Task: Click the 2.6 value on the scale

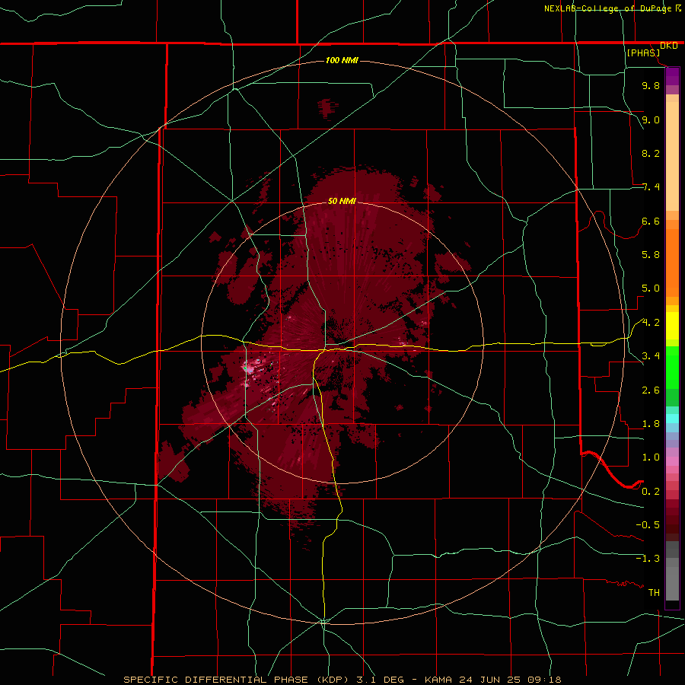Action: (651, 390)
